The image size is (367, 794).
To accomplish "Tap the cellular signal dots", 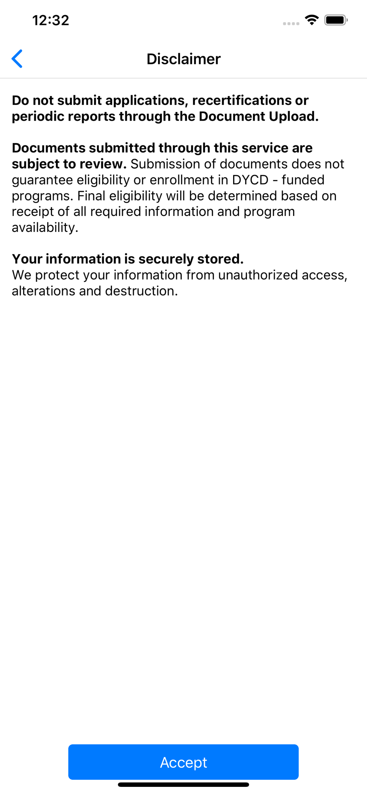I will pyautogui.click(x=291, y=23).
